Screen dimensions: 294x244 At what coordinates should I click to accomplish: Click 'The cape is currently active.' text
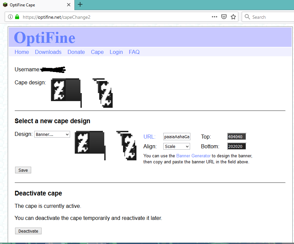tap(48, 206)
